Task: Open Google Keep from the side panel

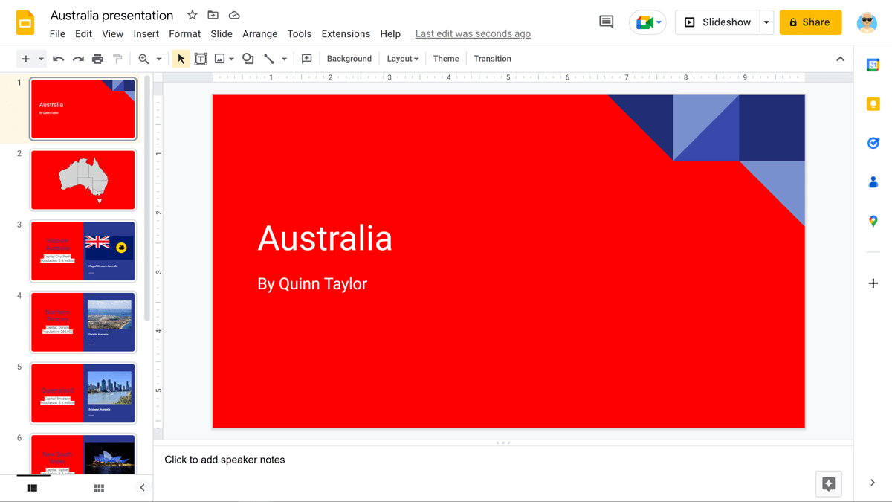Action: pos(873,104)
